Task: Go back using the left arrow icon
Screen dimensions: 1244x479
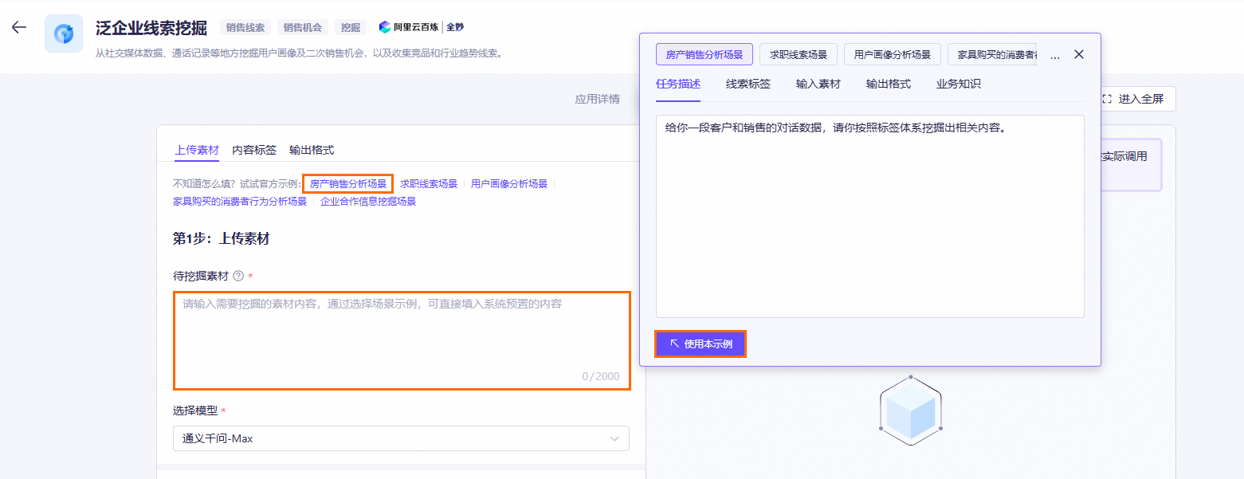Action: click(x=18, y=27)
